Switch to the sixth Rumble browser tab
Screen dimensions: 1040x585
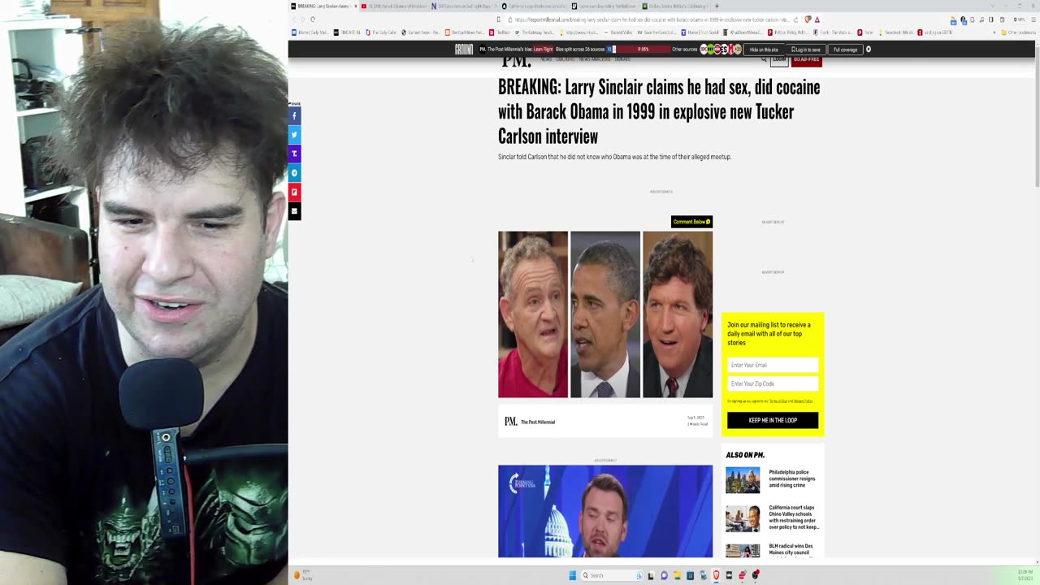674,6
